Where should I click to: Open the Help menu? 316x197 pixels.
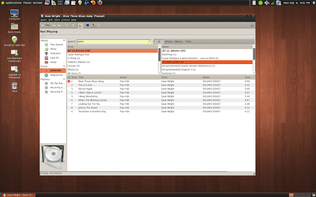coord(74,20)
